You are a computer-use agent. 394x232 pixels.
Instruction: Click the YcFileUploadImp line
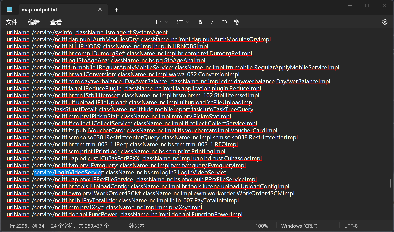click(x=129, y=102)
